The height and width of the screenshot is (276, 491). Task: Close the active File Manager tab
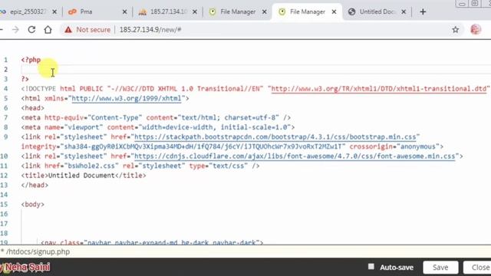334,12
